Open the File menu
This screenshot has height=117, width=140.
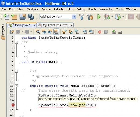tap(3, 9)
